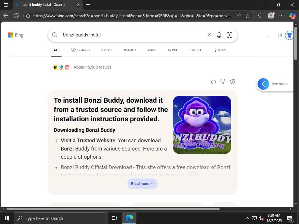The image size is (299, 224).
Task: Go back to the previous page
Action: coord(6,16)
